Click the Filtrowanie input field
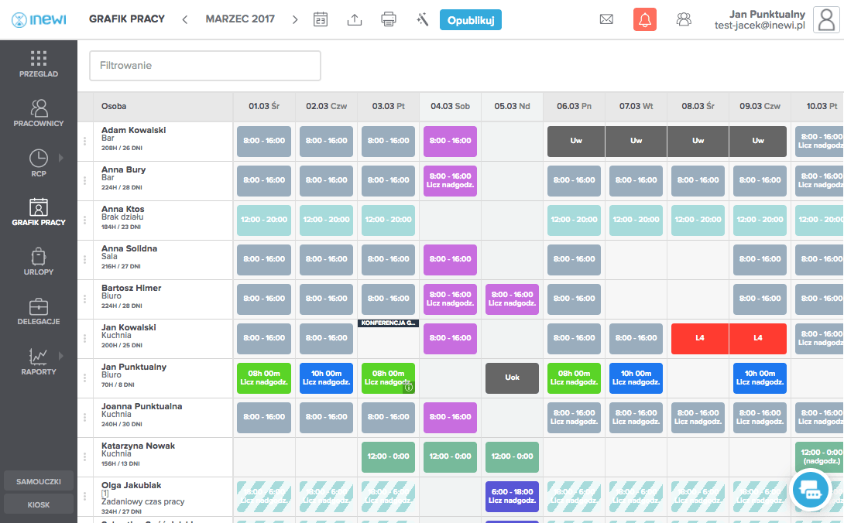Viewport: 844px width, 523px height. (205, 66)
